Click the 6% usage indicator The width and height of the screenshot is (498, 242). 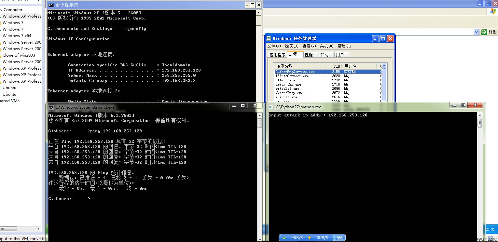pos(339,238)
